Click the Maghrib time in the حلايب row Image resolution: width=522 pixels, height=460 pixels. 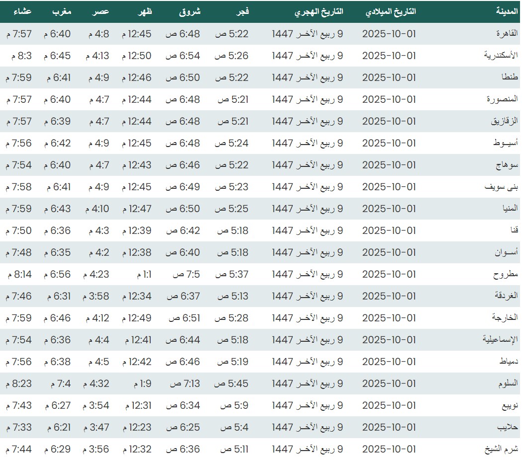pos(59,427)
